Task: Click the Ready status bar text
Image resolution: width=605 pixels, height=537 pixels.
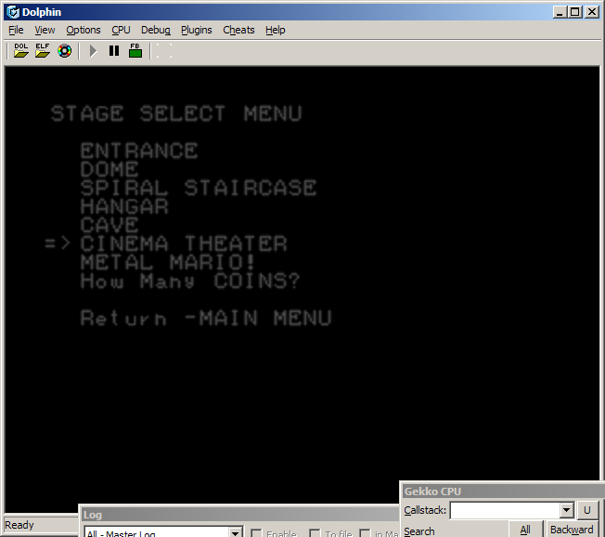Action: click(19, 525)
